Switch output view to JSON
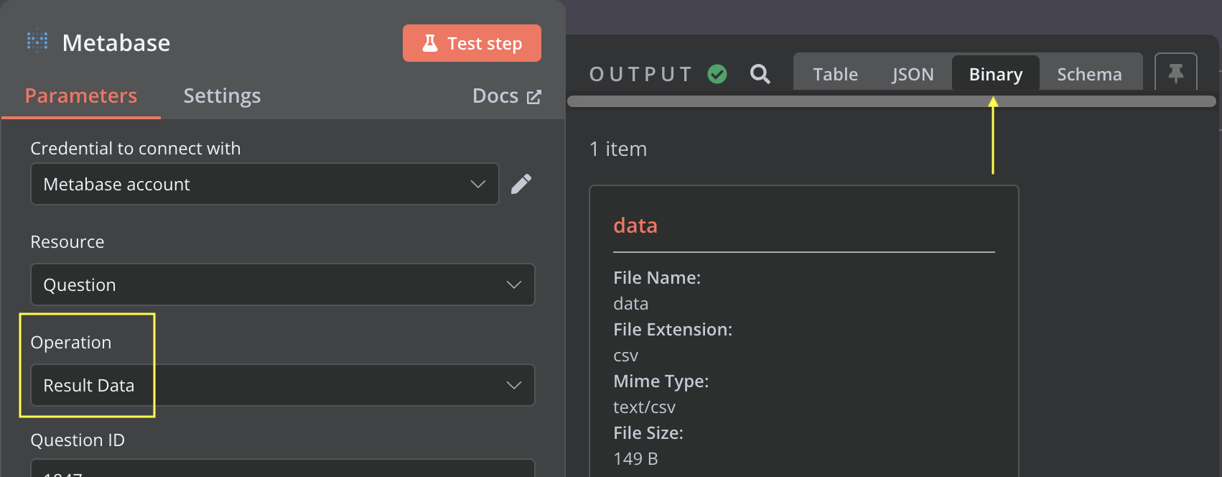This screenshot has height=477, width=1222. click(913, 74)
